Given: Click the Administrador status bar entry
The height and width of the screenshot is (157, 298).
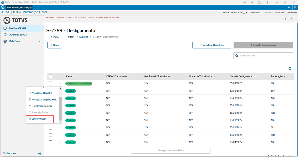Looking at the screenshot, I should point(256,13).
